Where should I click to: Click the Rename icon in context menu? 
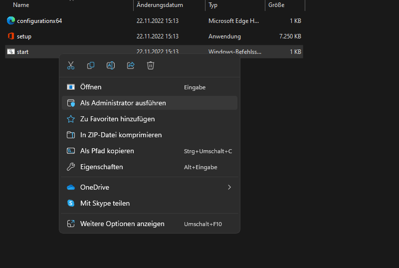[111, 65]
